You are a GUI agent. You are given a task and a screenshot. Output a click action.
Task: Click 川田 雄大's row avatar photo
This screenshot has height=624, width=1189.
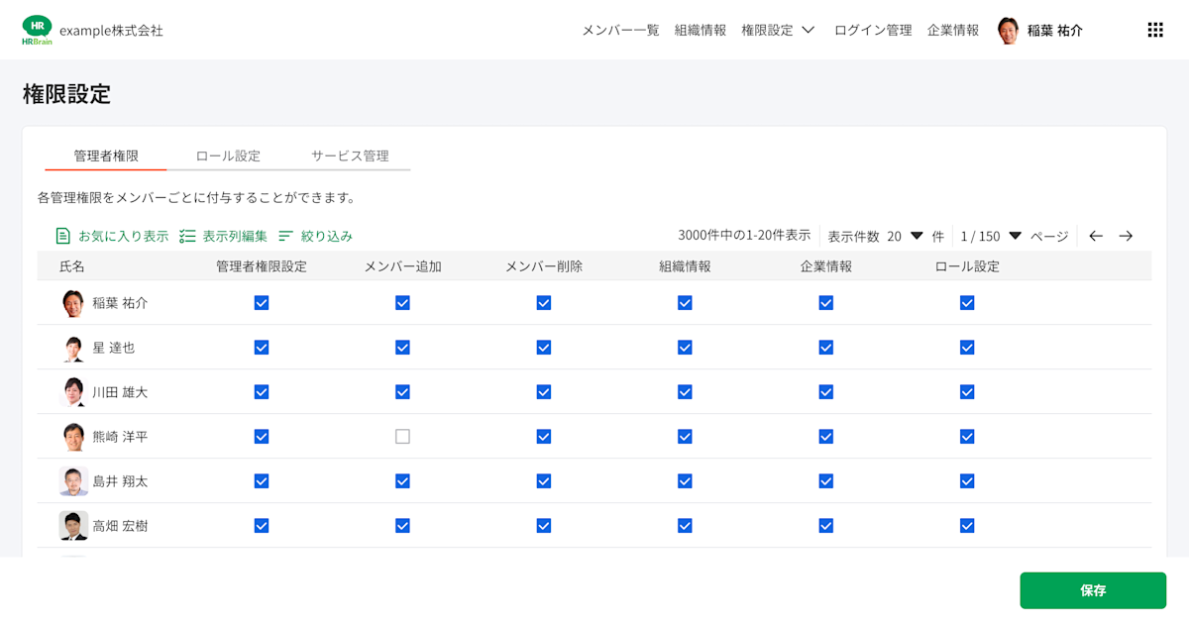click(73, 391)
